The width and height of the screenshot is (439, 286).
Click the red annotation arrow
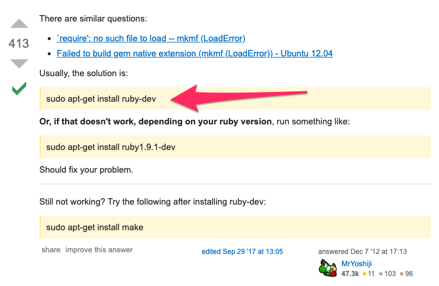239,98
